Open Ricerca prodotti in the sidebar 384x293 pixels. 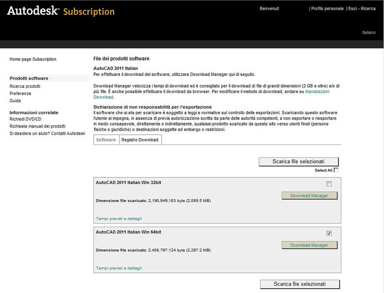click(x=25, y=86)
